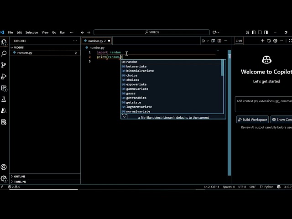Open the Go menu
Viewport: 292px width, 219px height.
point(54,32)
